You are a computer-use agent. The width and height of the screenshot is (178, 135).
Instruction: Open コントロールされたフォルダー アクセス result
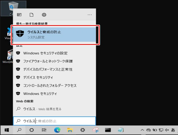pyautogui.click(x=54, y=86)
